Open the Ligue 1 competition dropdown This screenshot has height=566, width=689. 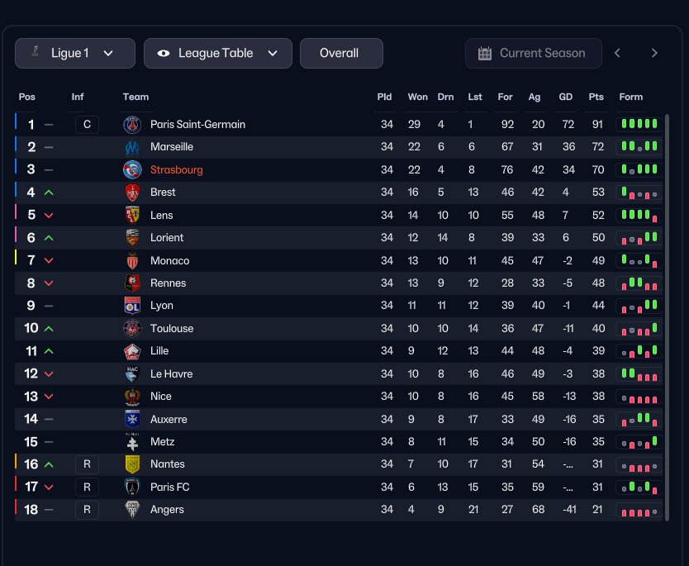(x=75, y=53)
